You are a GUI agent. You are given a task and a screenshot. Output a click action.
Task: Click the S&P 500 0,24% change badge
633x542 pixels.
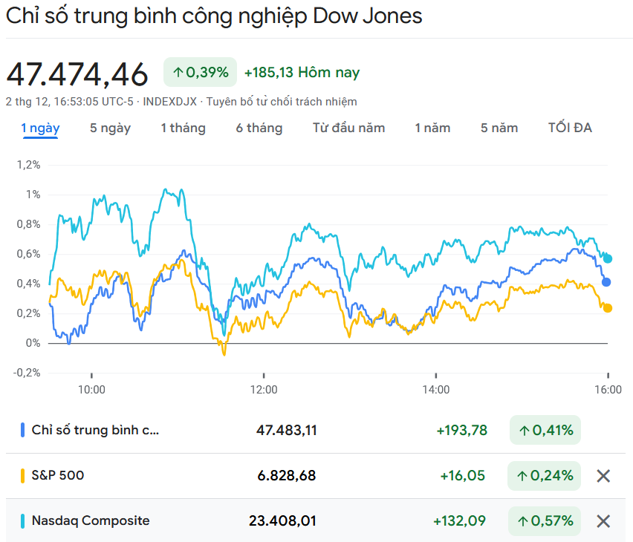(x=545, y=476)
